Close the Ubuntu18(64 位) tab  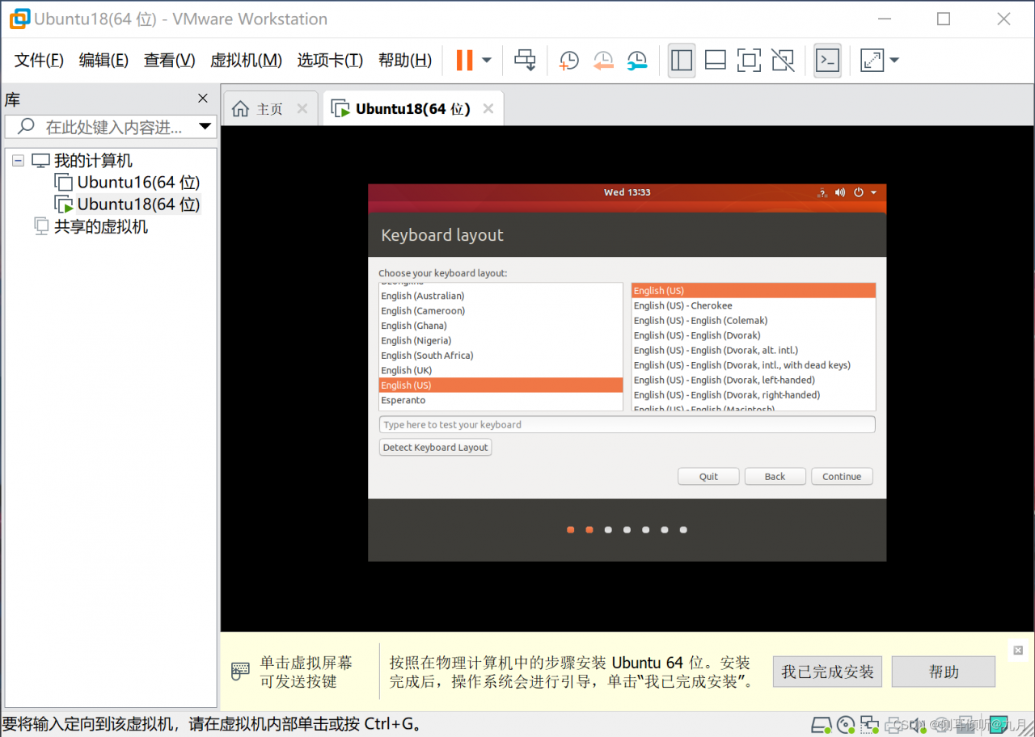coord(488,109)
